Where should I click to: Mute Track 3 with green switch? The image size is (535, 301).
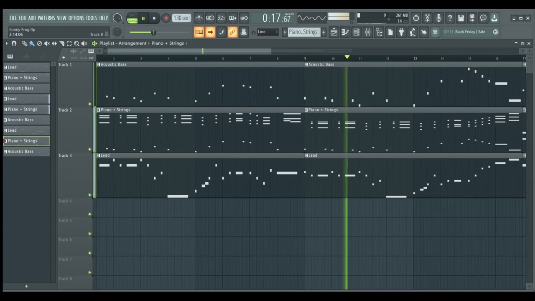point(89,195)
